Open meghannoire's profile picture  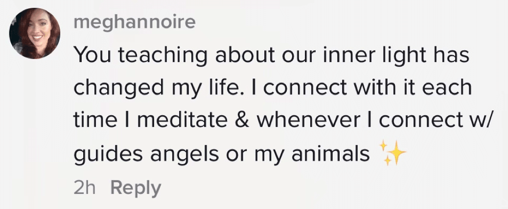[34, 34]
